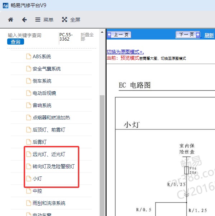Click the 室内保险丝盒 label in diagram
The image size is (215, 216).
(187, 149)
